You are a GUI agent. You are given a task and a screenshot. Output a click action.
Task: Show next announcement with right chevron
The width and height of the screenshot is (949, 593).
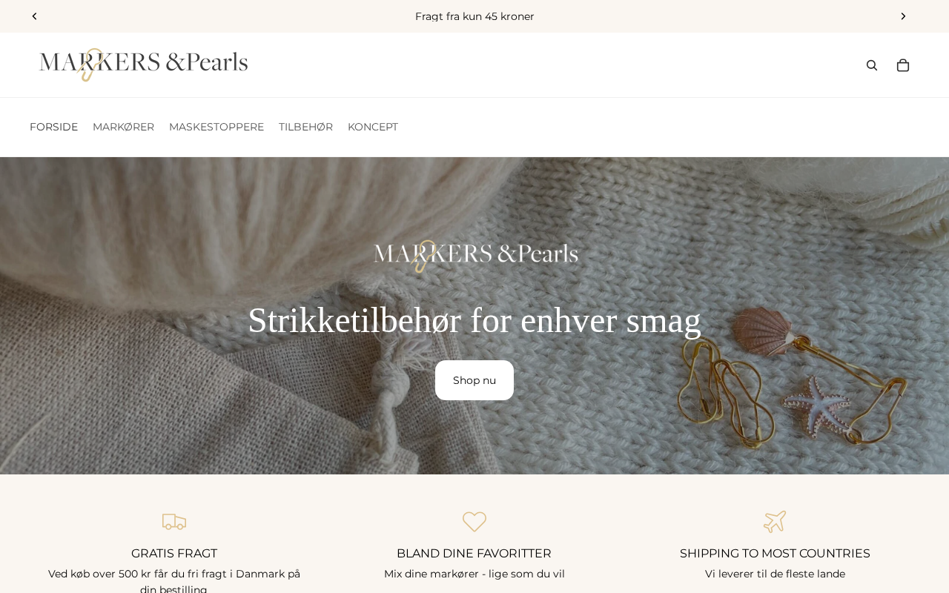[x=903, y=16]
